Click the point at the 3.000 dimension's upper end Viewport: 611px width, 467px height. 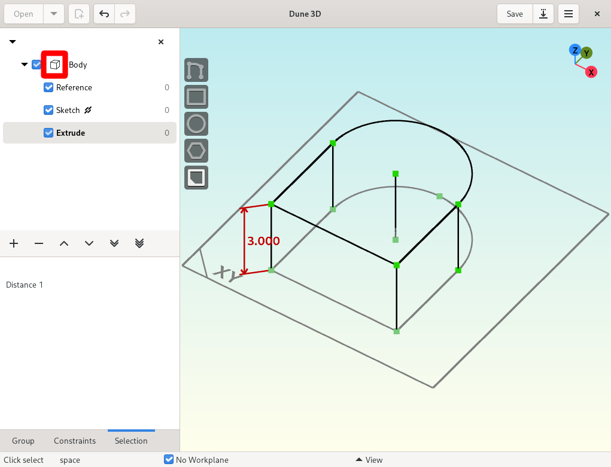tap(271, 204)
